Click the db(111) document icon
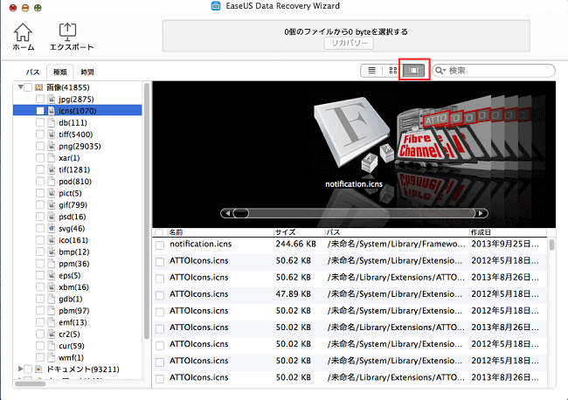Viewport: 568px width, 400px height. tap(52, 123)
